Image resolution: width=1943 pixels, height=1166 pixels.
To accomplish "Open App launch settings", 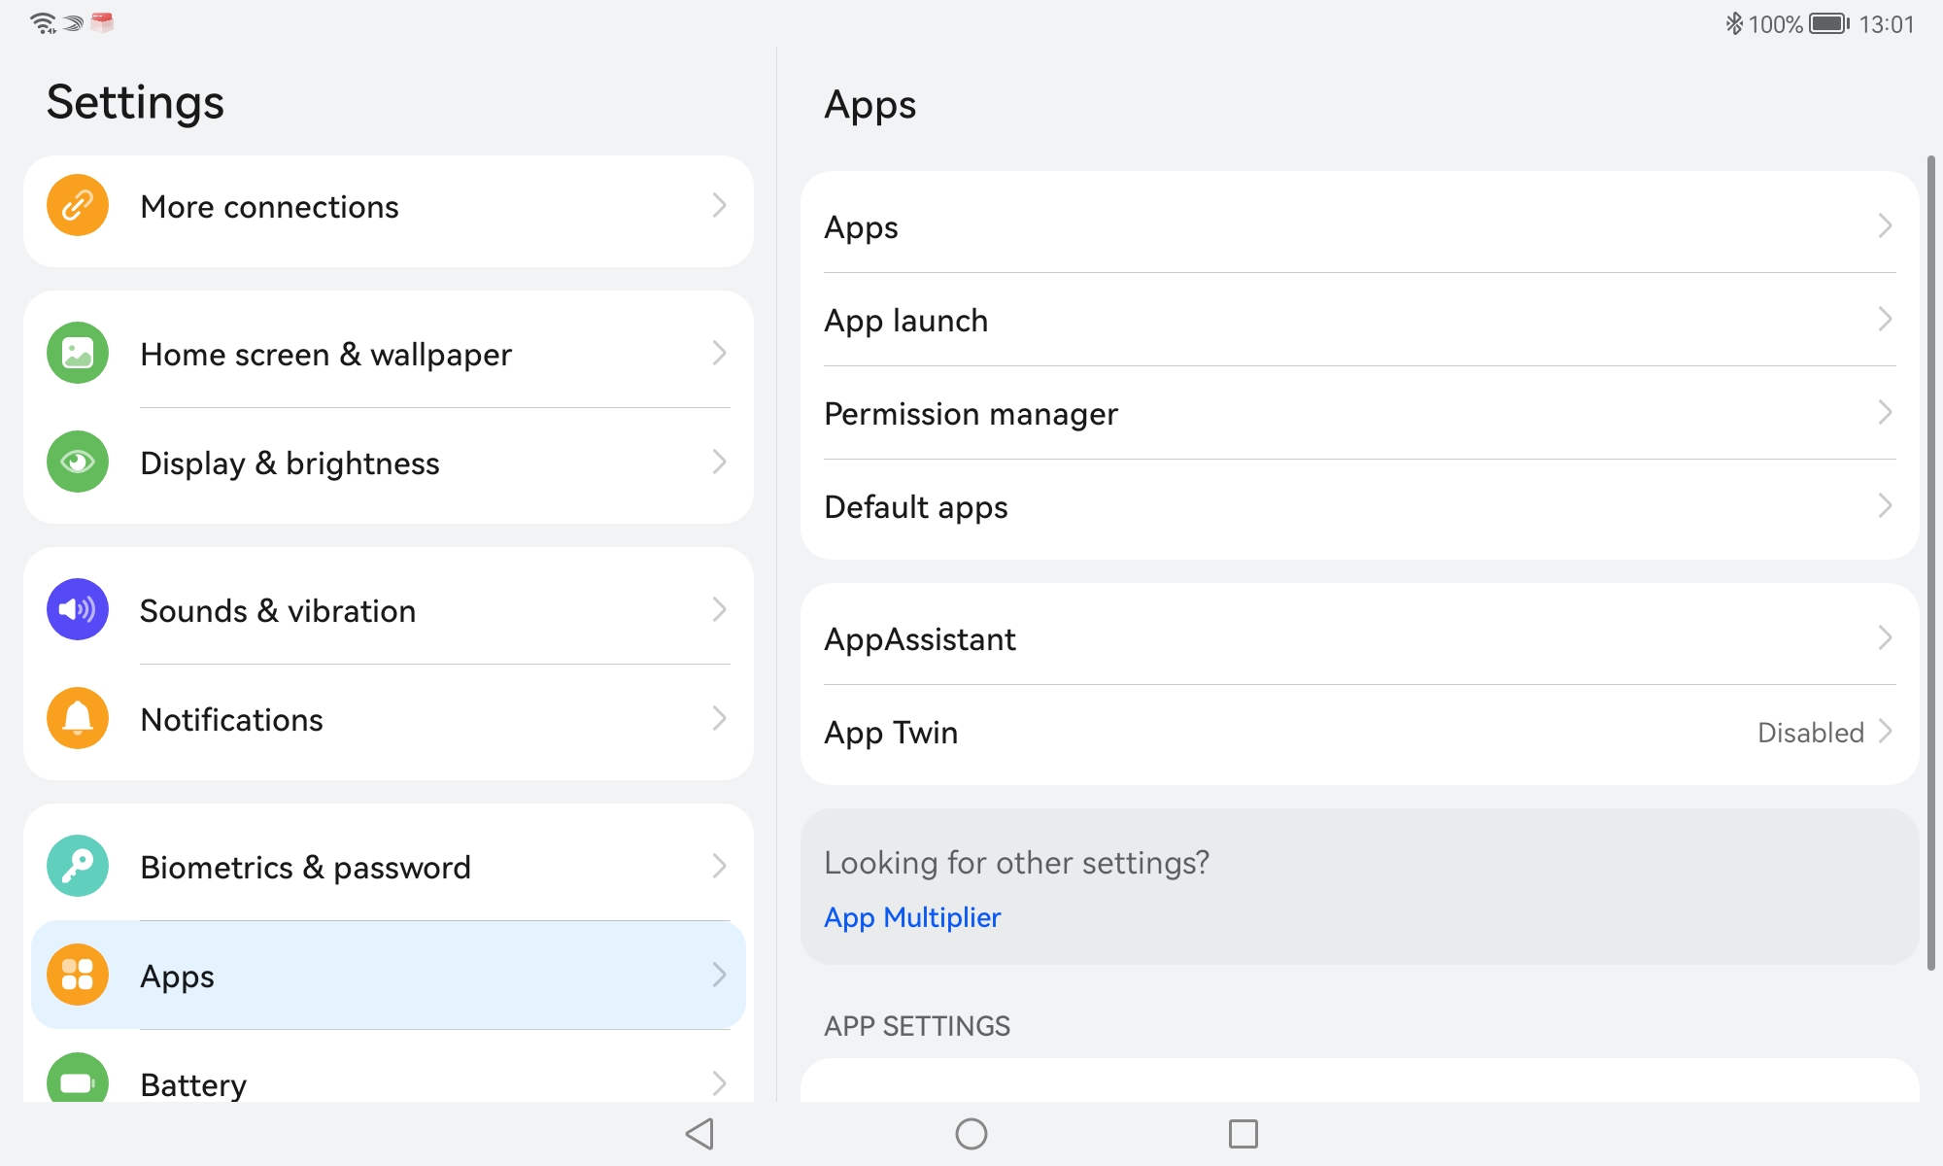I will coord(1360,320).
